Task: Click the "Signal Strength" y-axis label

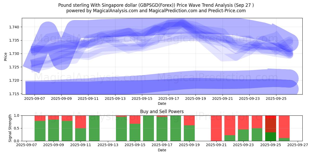Action: point(10,128)
